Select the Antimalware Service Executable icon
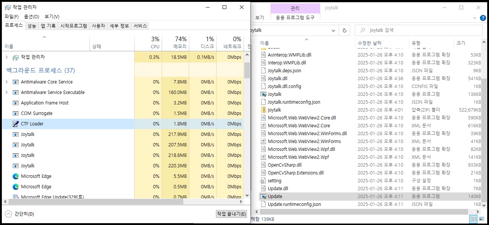This screenshot has height=225, width=489. (16, 92)
